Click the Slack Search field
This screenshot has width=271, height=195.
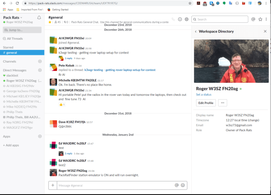pyautogui.click(x=220, y=19)
